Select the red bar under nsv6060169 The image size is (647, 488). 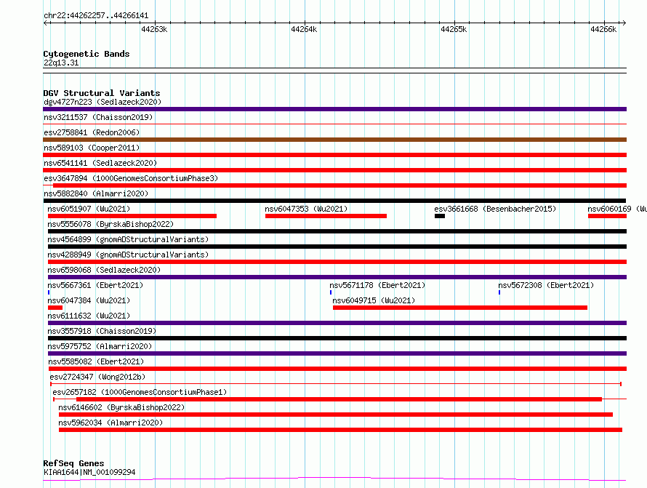[x=608, y=216]
